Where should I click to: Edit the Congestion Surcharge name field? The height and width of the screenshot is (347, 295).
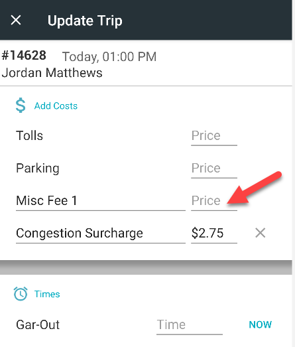coord(101,234)
